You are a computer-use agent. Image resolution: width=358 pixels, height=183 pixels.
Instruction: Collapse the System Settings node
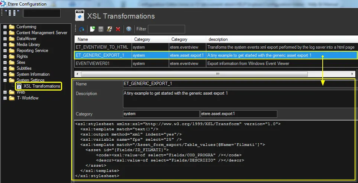5,80
